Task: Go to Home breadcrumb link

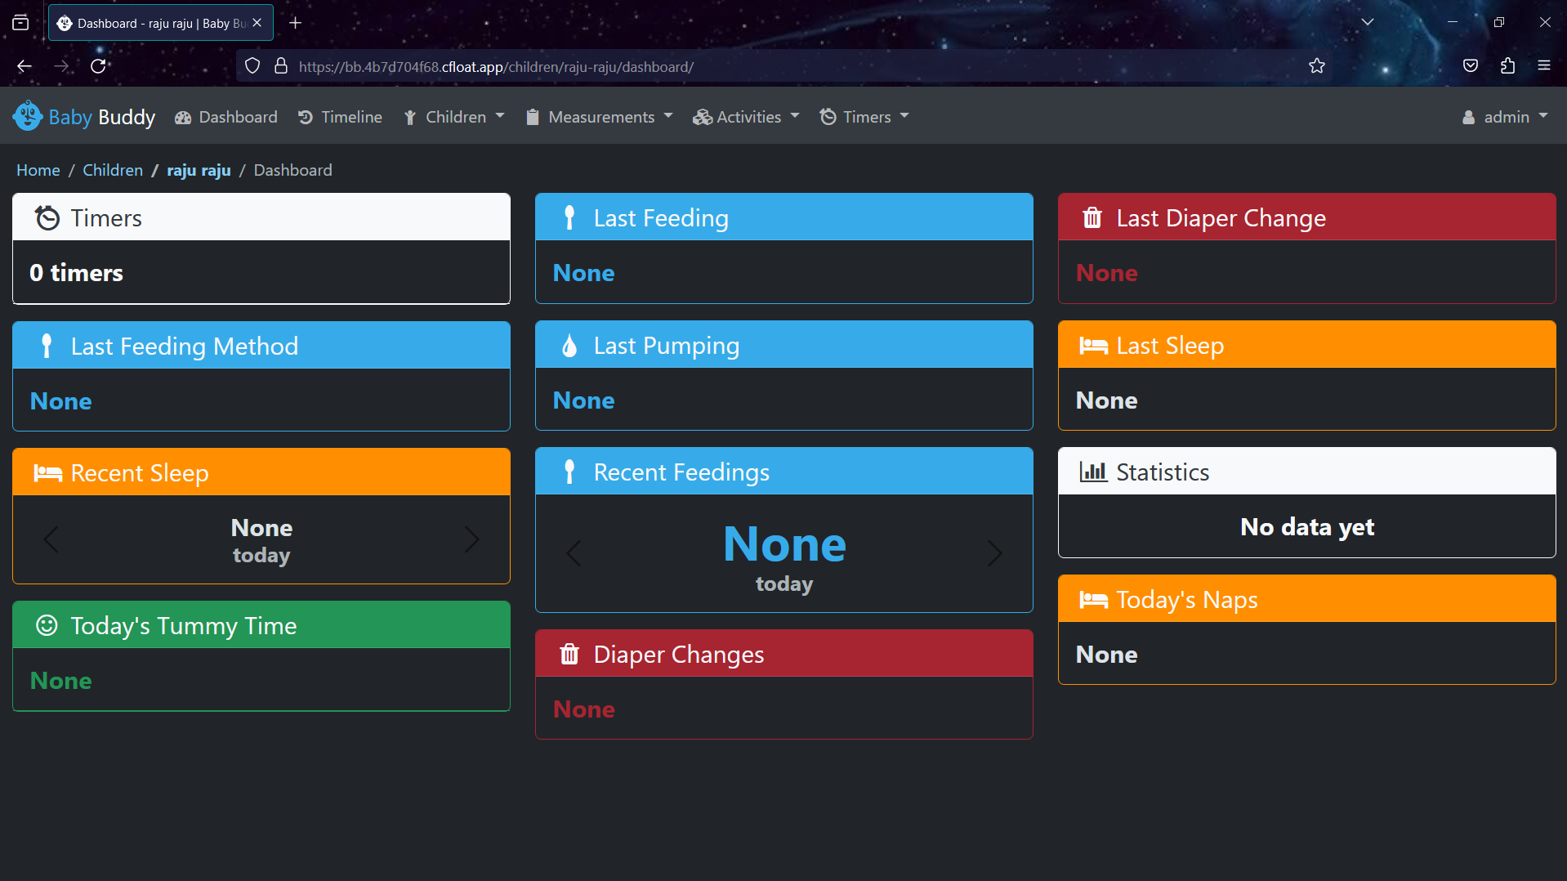Action: (38, 170)
